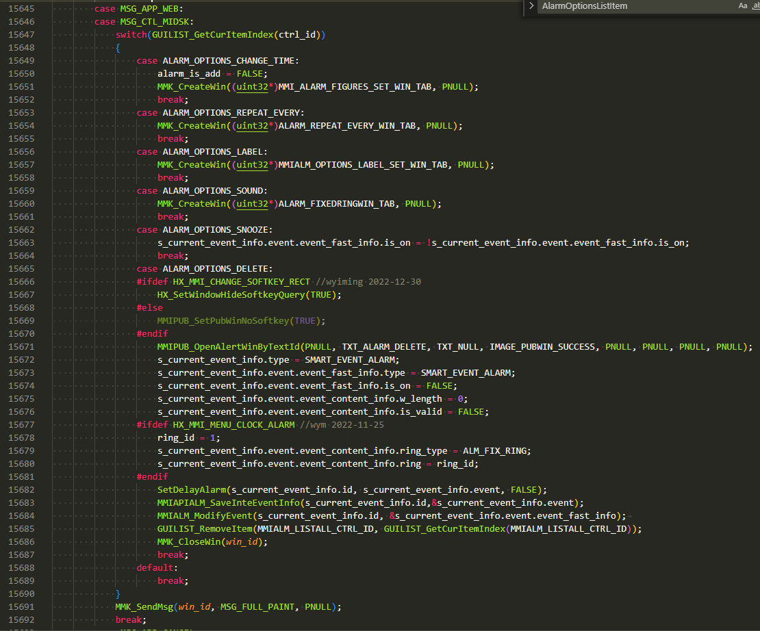The height and width of the screenshot is (631, 760).
Task: Click ALARM_OPTIONS_LABEL case label
Action: pos(212,152)
